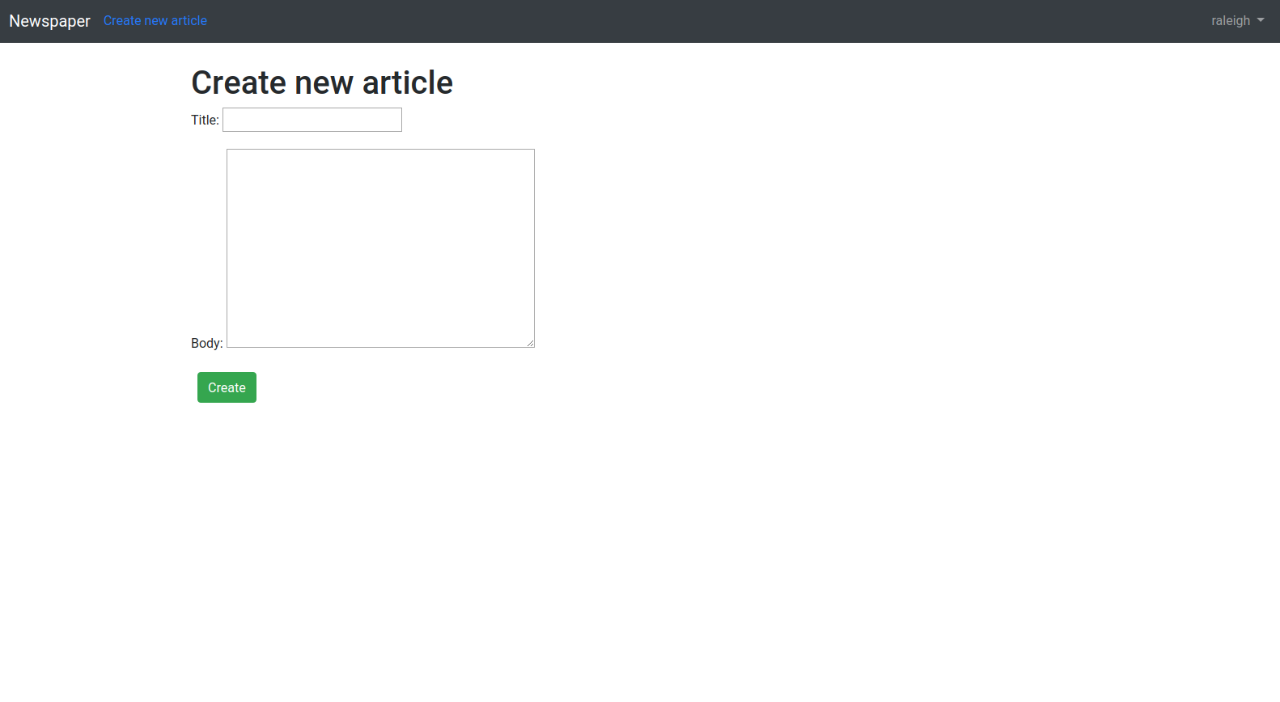Click the Create new article navbar link
1280x702 pixels.
click(x=155, y=21)
